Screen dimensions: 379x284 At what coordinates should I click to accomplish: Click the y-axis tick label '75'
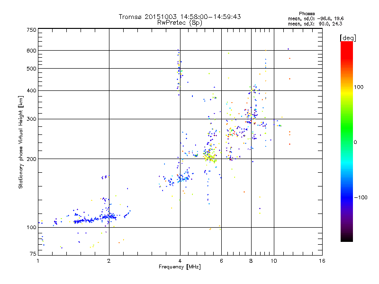33,254
